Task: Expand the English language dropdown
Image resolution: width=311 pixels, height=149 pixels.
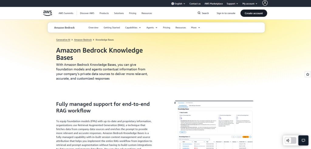Action: coord(178,4)
